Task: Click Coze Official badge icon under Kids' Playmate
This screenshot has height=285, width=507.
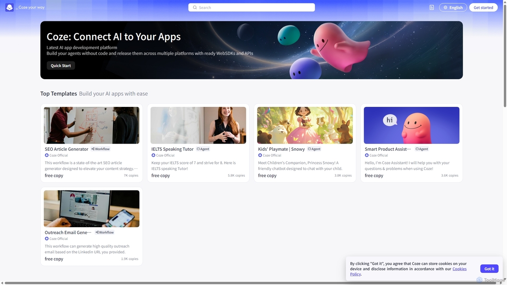Action: [260, 155]
